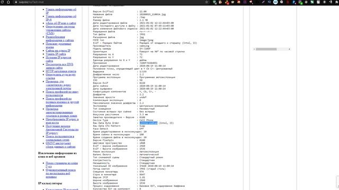Click the purple X extension icon
Viewport: 339px width, 190px height.
click(245, 2)
